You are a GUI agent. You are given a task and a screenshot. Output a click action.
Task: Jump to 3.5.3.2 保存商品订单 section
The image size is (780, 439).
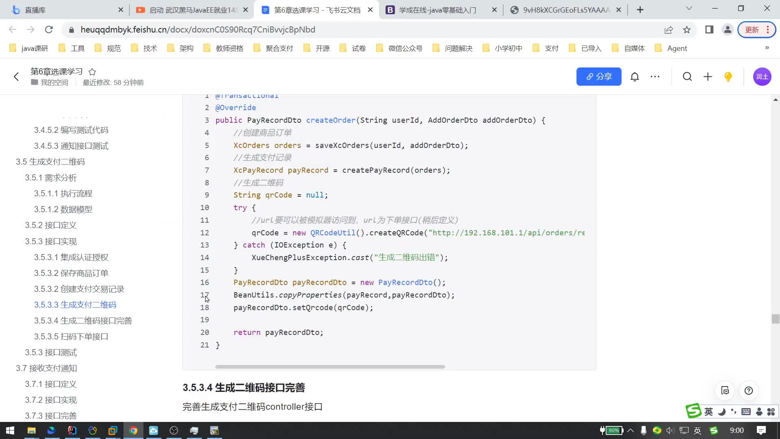(71, 273)
